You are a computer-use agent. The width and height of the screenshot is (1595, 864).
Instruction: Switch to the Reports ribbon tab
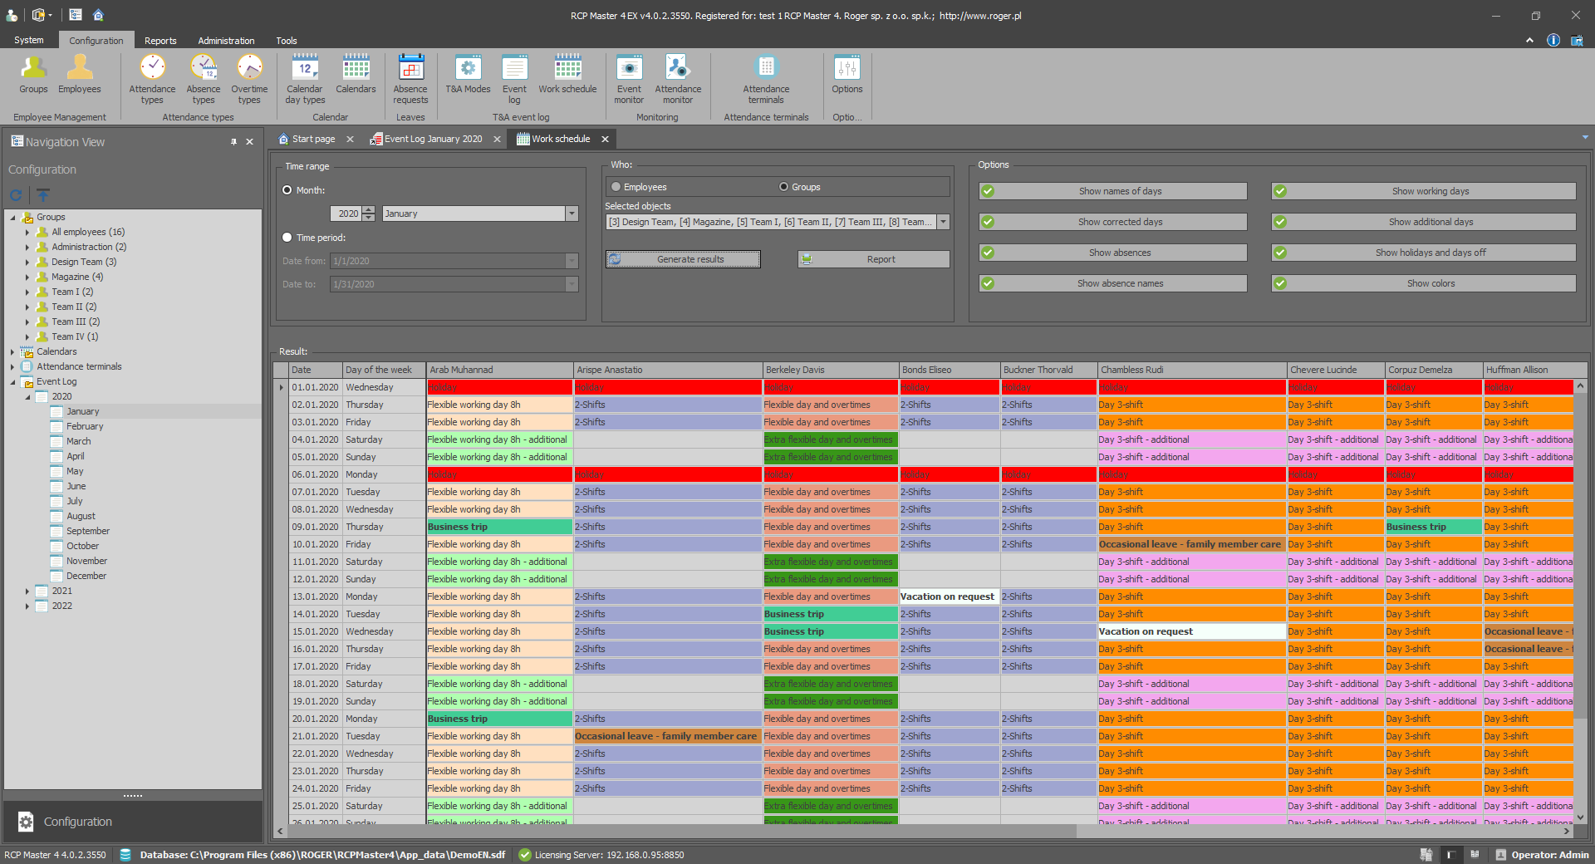point(160,41)
